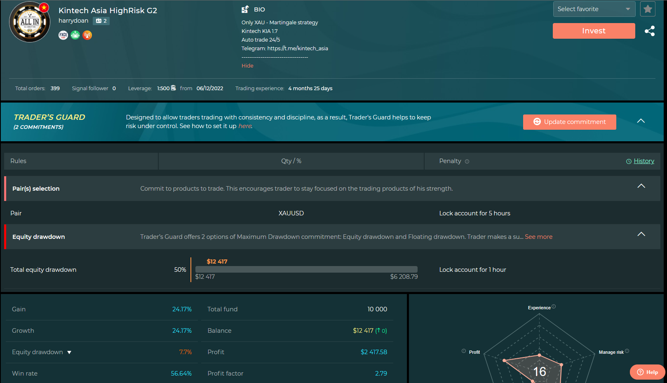Click trading experience 4 months 25 days
667x383 pixels.
pyautogui.click(x=310, y=89)
